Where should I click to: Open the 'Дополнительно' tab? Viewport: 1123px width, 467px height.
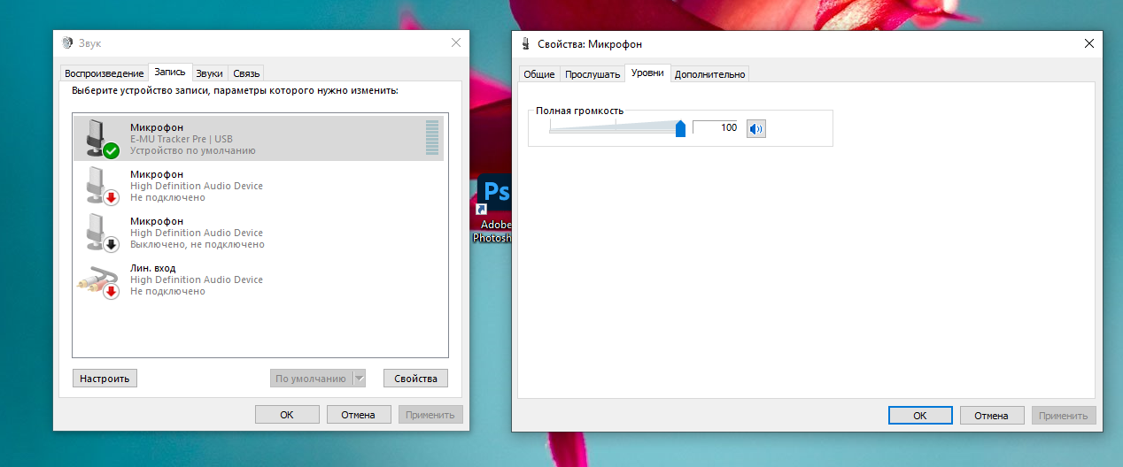(710, 74)
